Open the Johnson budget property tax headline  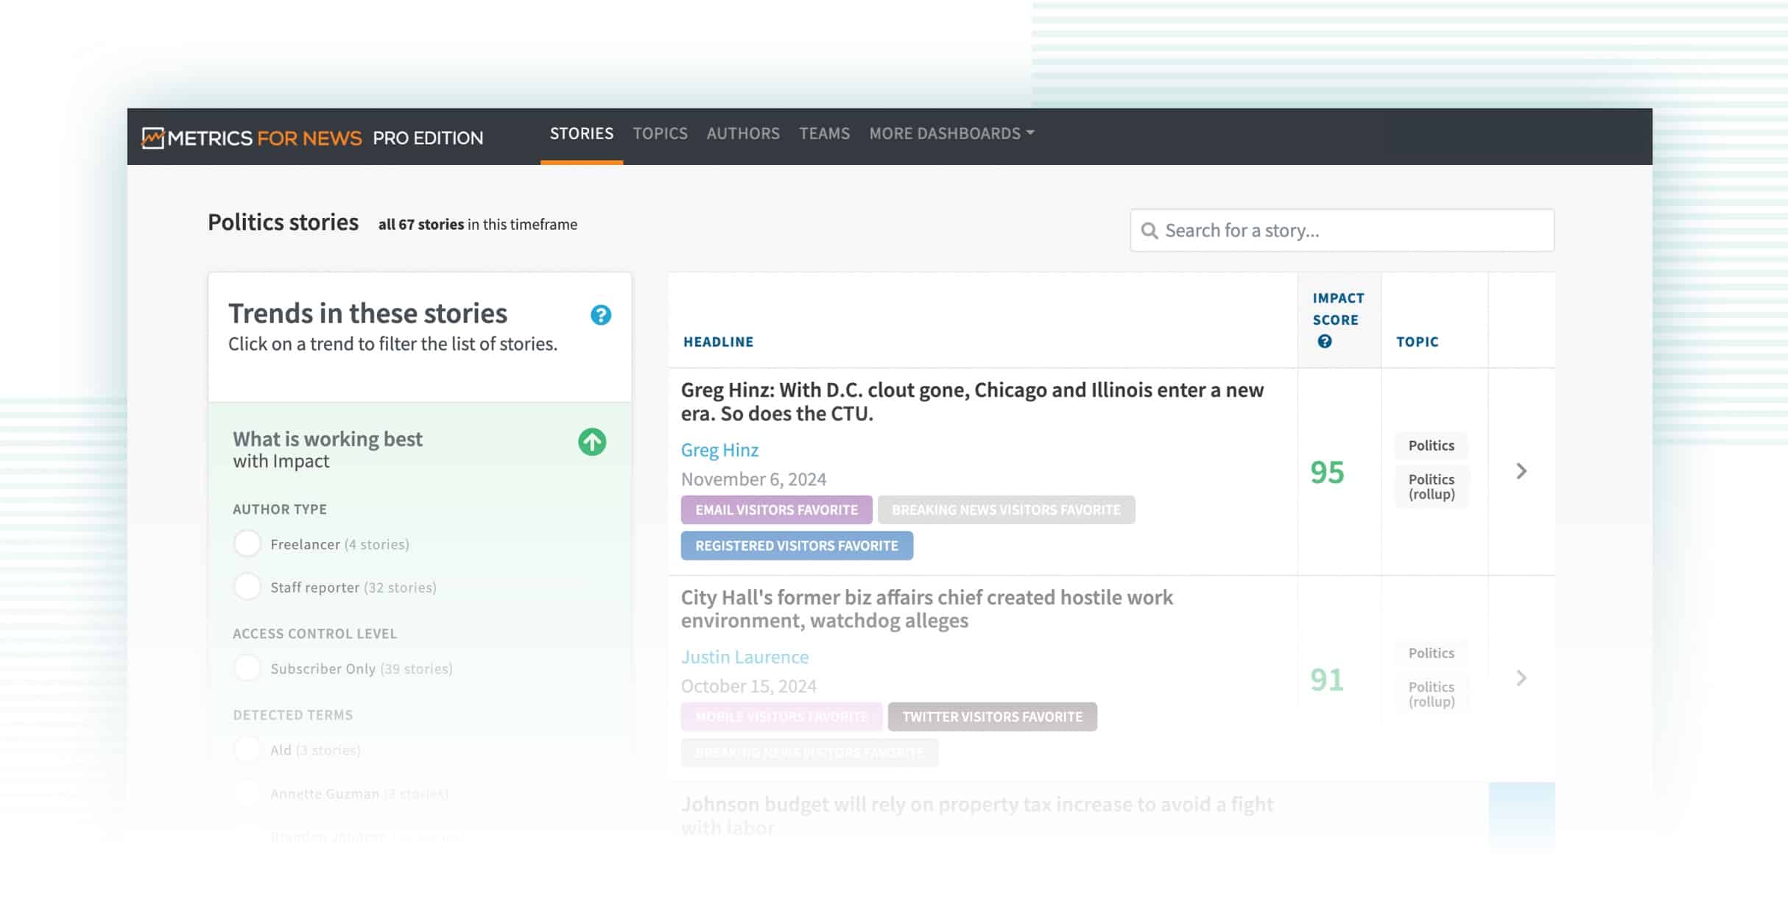point(976,816)
